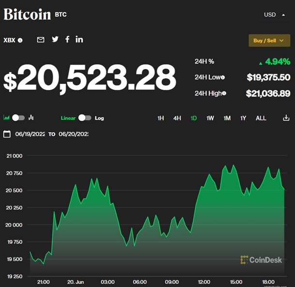Screen dimensions: 295x287
Task: Share on Twitter bird icon
Action: [55, 39]
